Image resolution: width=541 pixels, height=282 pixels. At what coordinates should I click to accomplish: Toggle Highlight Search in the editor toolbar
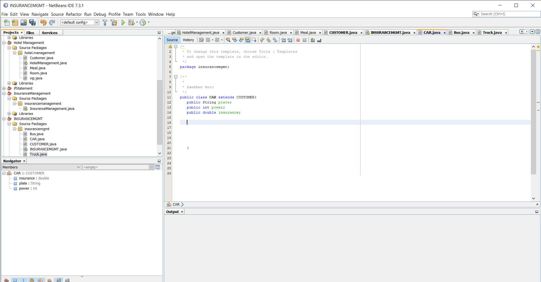[x=248, y=40]
